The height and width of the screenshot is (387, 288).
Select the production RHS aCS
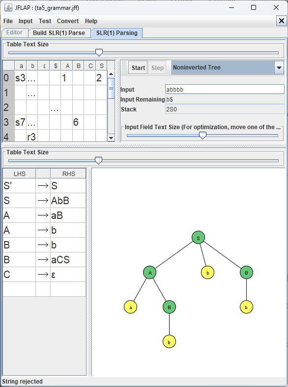coord(68,260)
